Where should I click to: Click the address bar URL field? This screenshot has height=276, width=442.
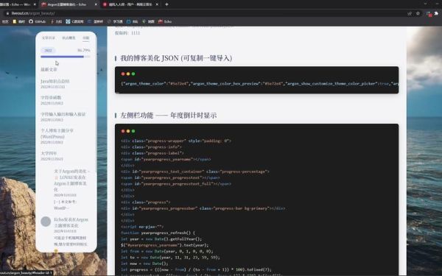206,13
